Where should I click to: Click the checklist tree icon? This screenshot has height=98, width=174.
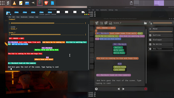pos(151,23)
